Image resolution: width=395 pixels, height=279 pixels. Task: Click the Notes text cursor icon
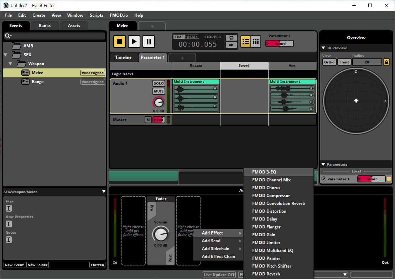click(x=9, y=239)
